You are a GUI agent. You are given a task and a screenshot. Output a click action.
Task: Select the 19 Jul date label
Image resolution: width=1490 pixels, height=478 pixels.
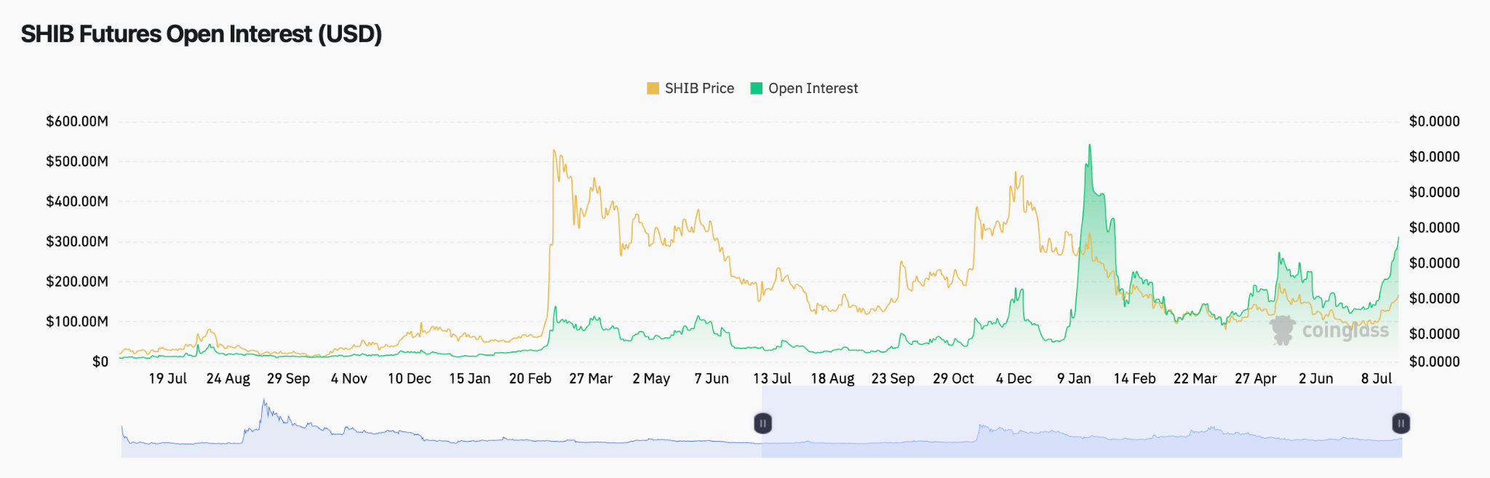(168, 378)
